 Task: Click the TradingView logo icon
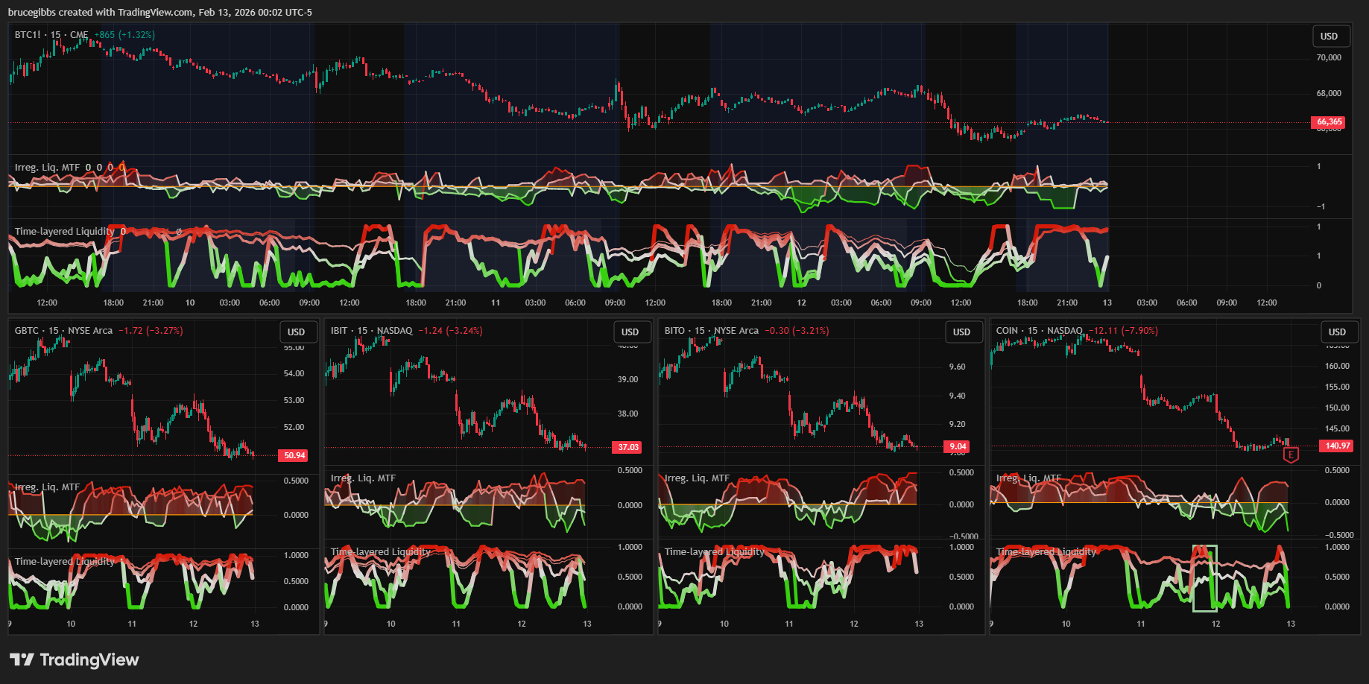[22, 659]
